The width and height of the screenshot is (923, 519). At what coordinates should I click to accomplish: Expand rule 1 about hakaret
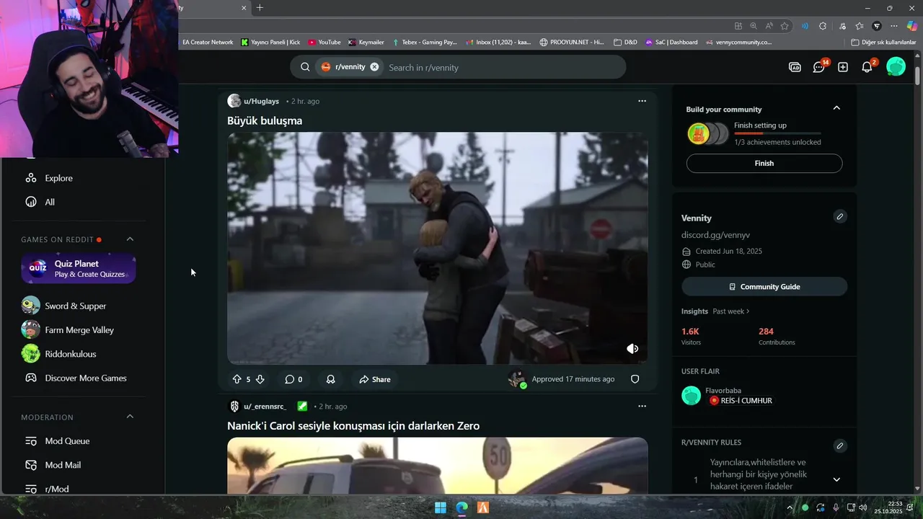[836, 479]
